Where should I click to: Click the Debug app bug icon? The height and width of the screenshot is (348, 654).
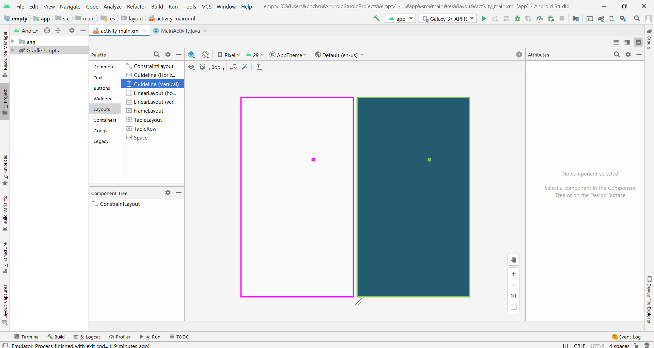point(517,18)
